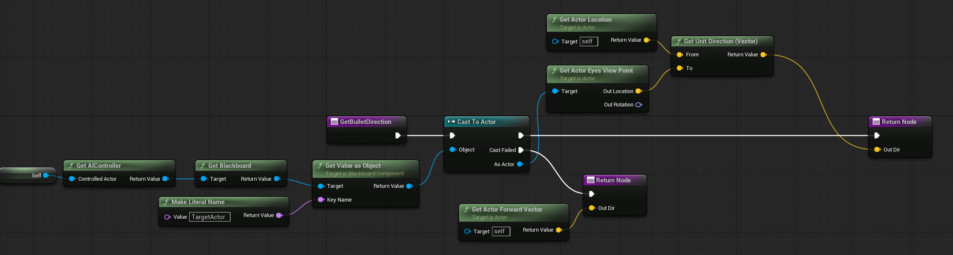The image size is (953, 255).
Task: Click the Get Unit Direction Return Value pin
Action: click(x=763, y=55)
